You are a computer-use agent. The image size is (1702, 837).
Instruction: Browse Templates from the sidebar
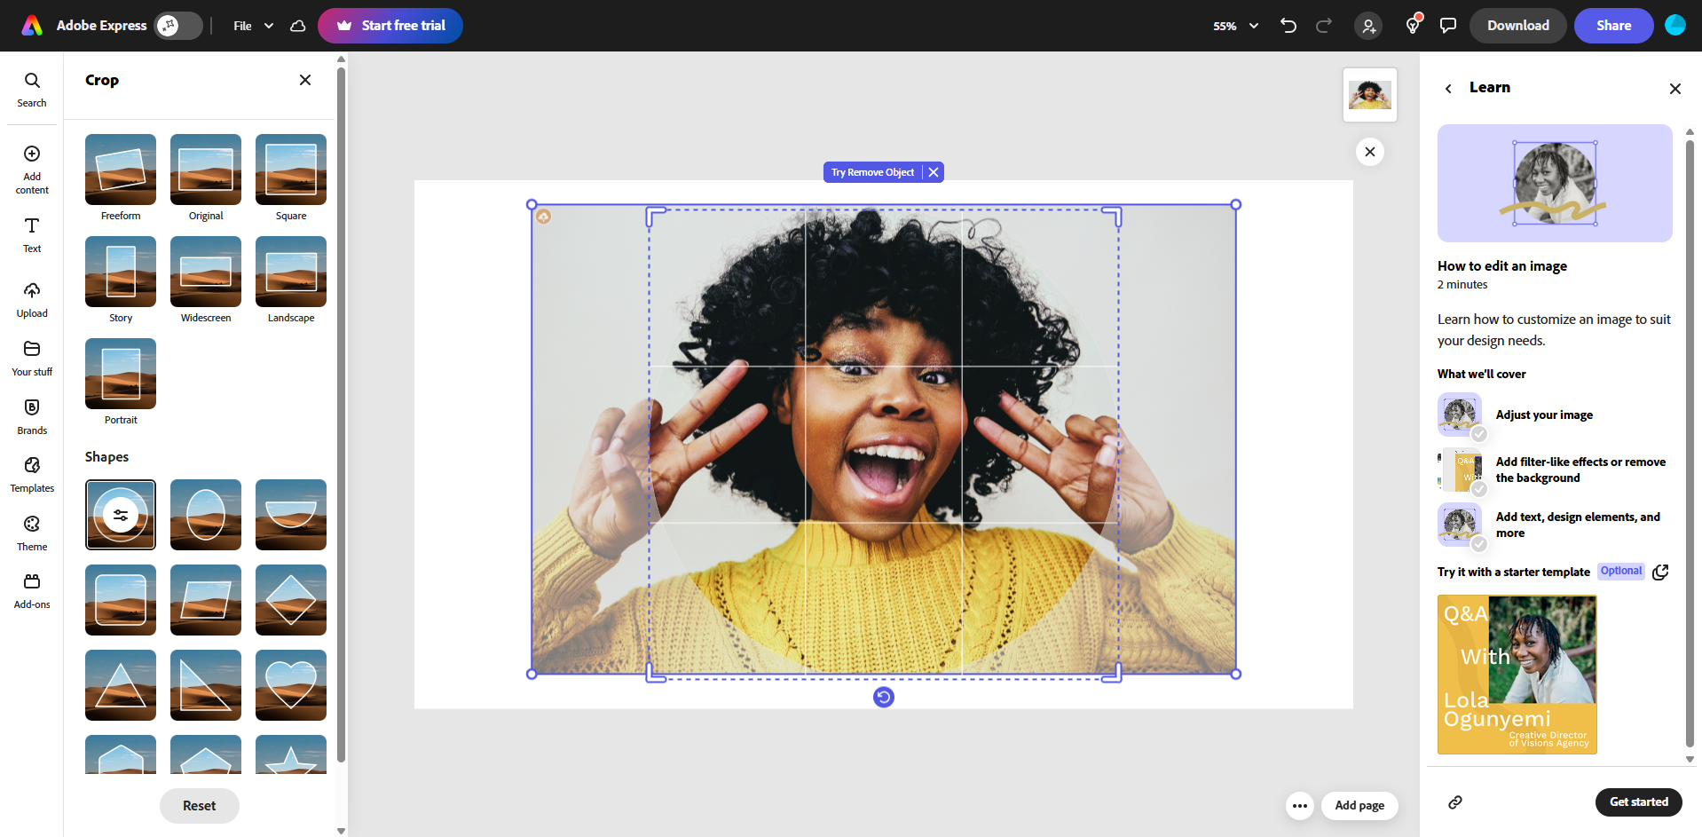click(x=32, y=473)
